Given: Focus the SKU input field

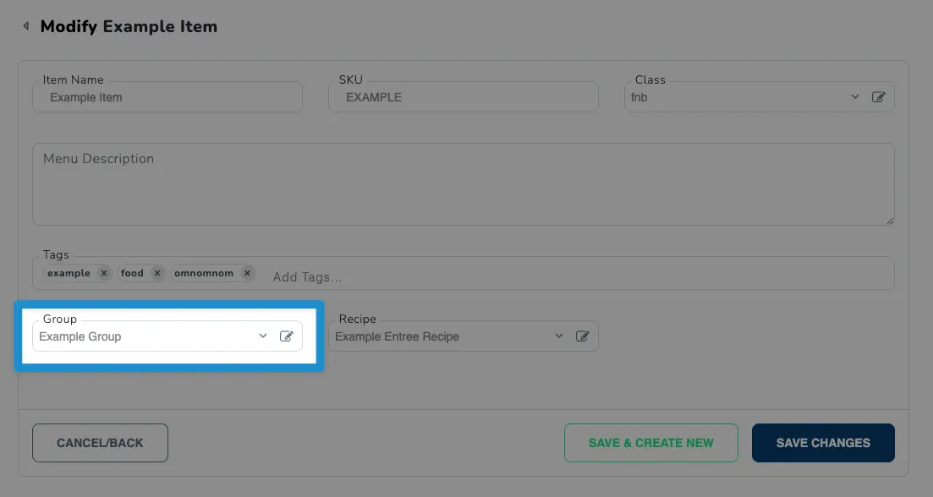Looking at the screenshot, I should [x=463, y=97].
